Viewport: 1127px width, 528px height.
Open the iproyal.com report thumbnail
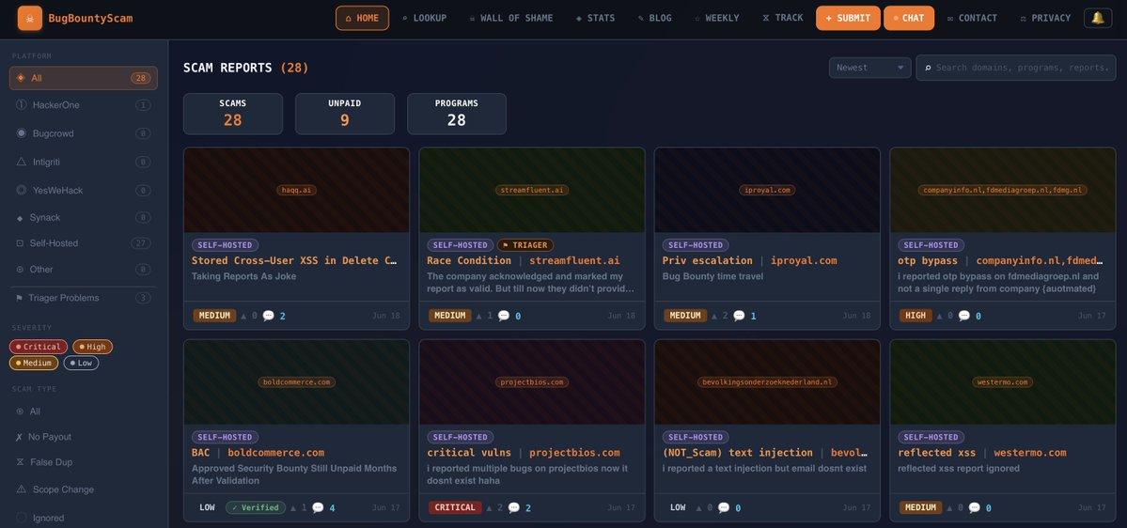click(x=767, y=191)
